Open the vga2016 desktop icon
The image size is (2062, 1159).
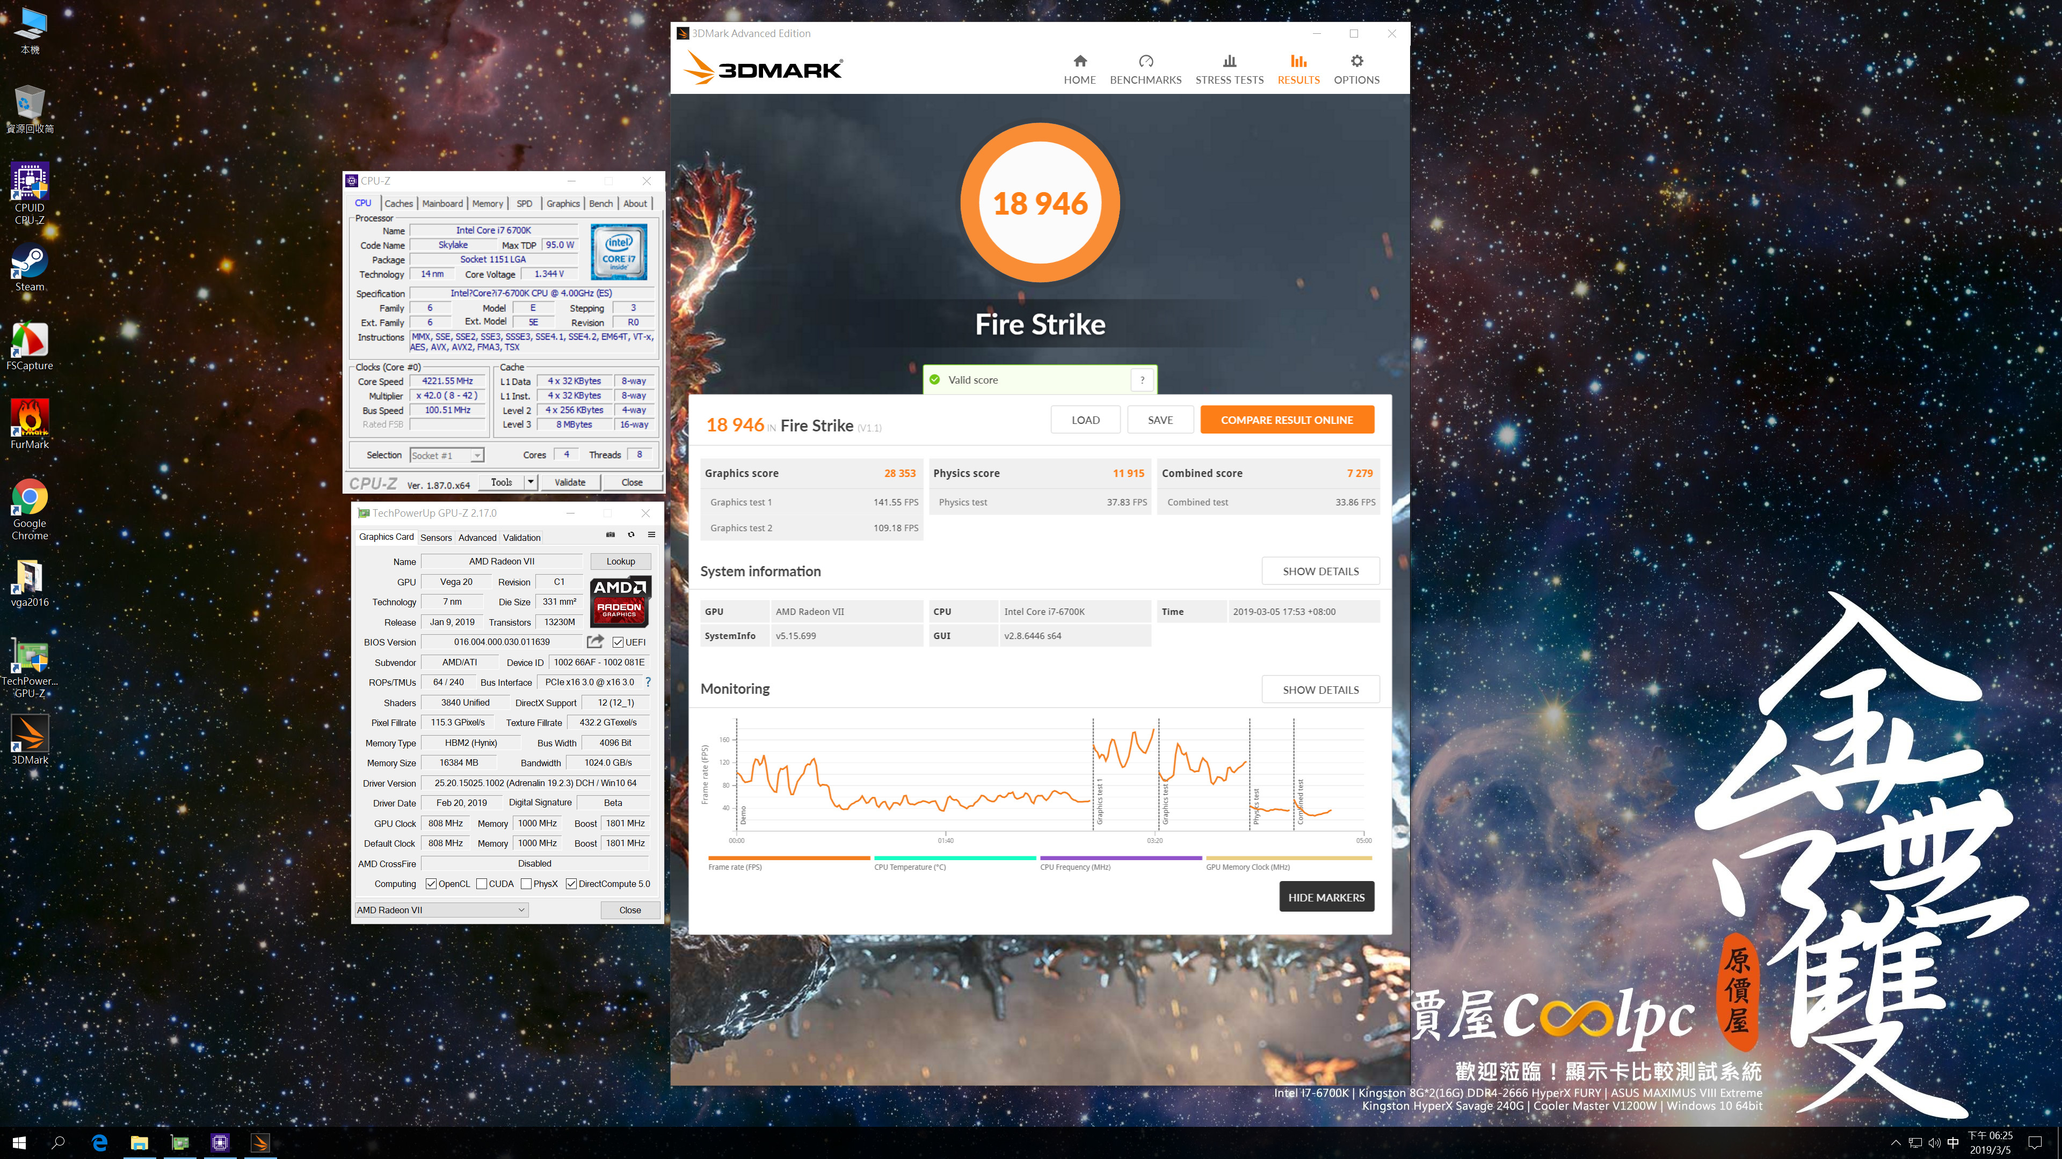(30, 583)
